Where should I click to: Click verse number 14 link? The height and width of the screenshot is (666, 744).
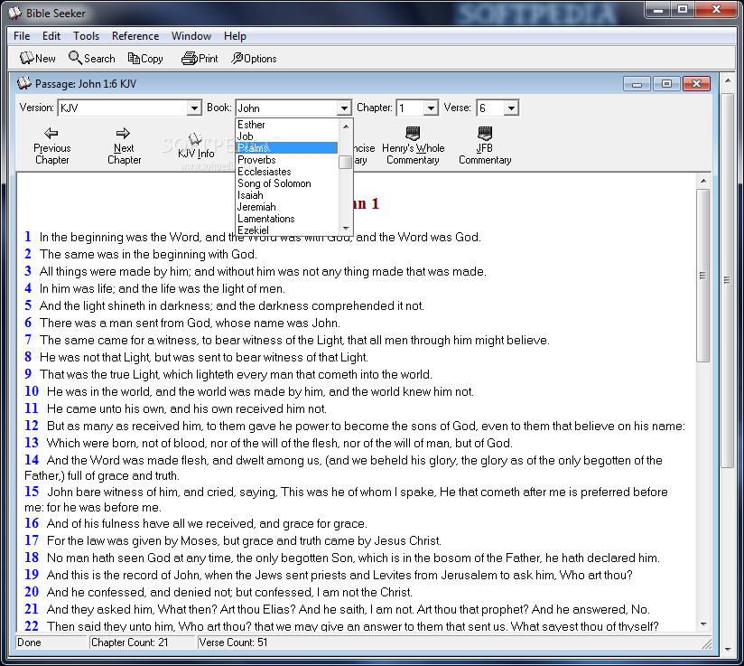pos(32,460)
